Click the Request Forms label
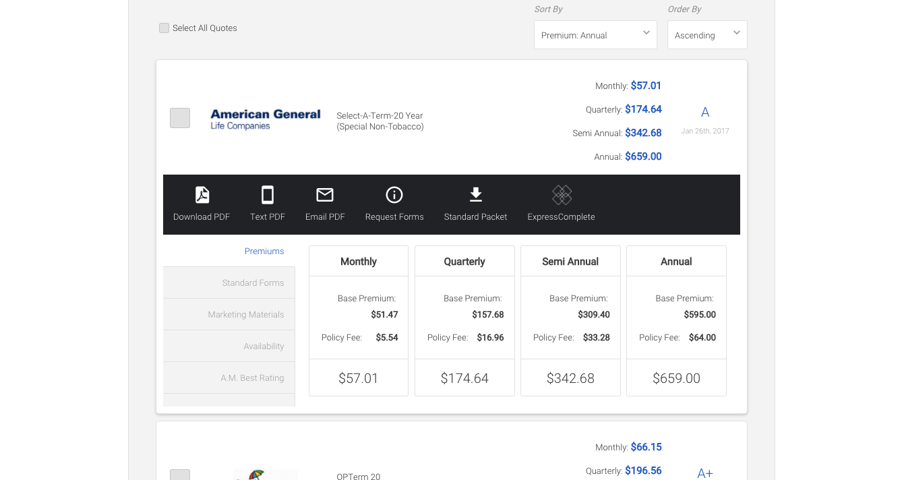The width and height of the screenshot is (904, 480). tap(394, 217)
